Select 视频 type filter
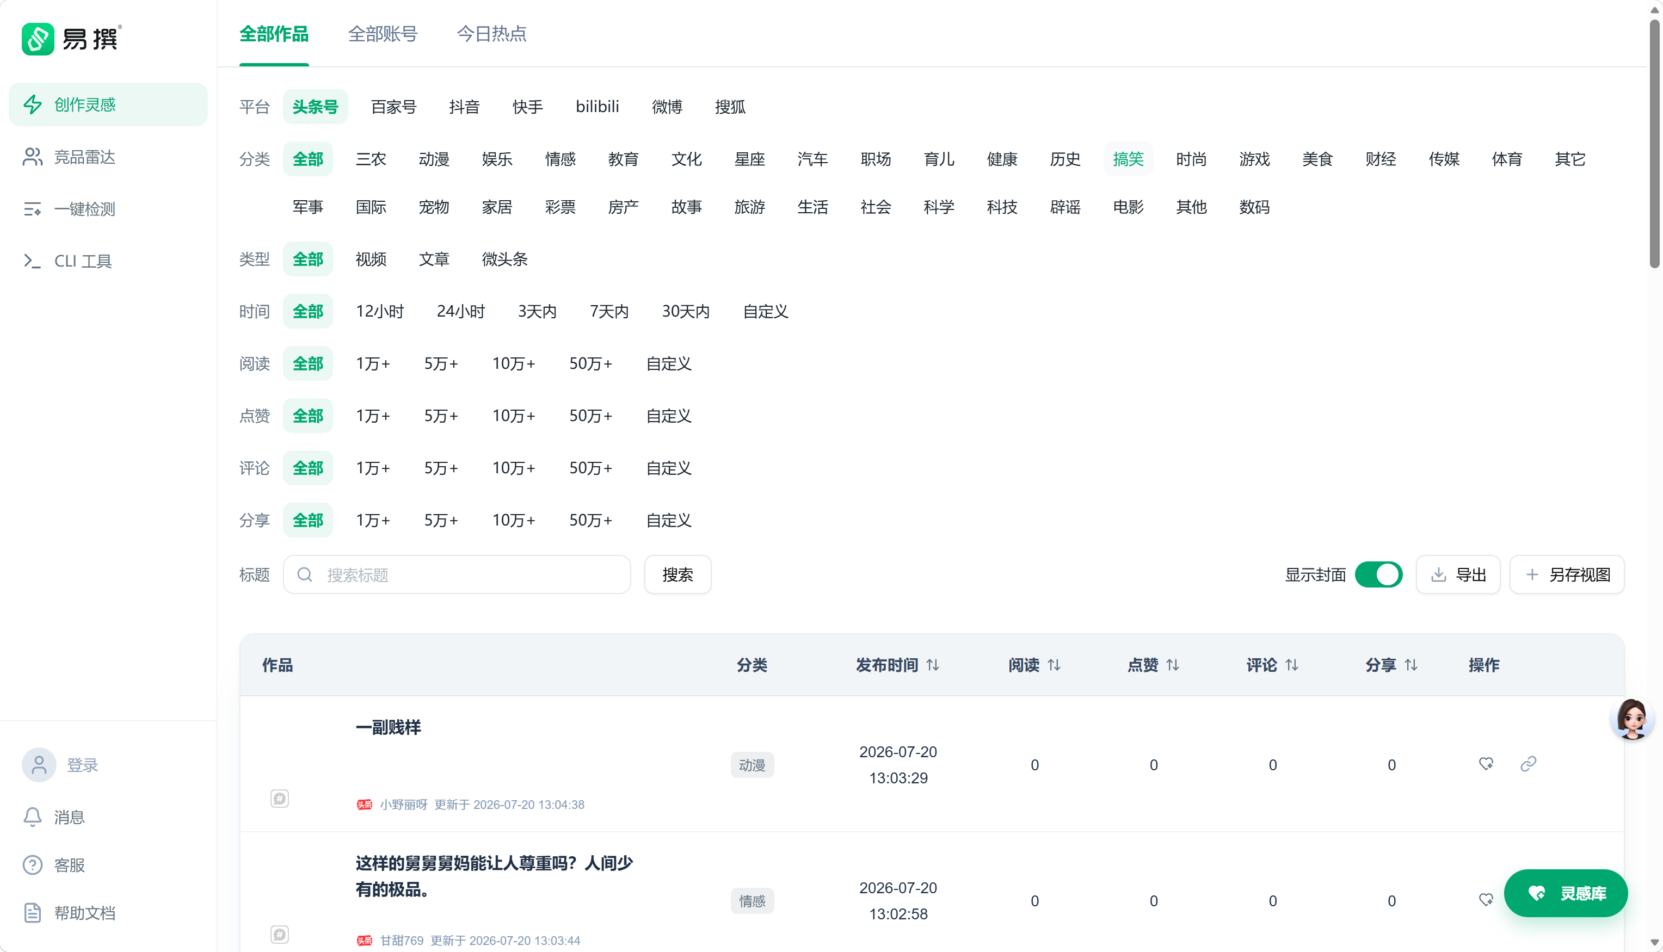 pyautogui.click(x=371, y=259)
